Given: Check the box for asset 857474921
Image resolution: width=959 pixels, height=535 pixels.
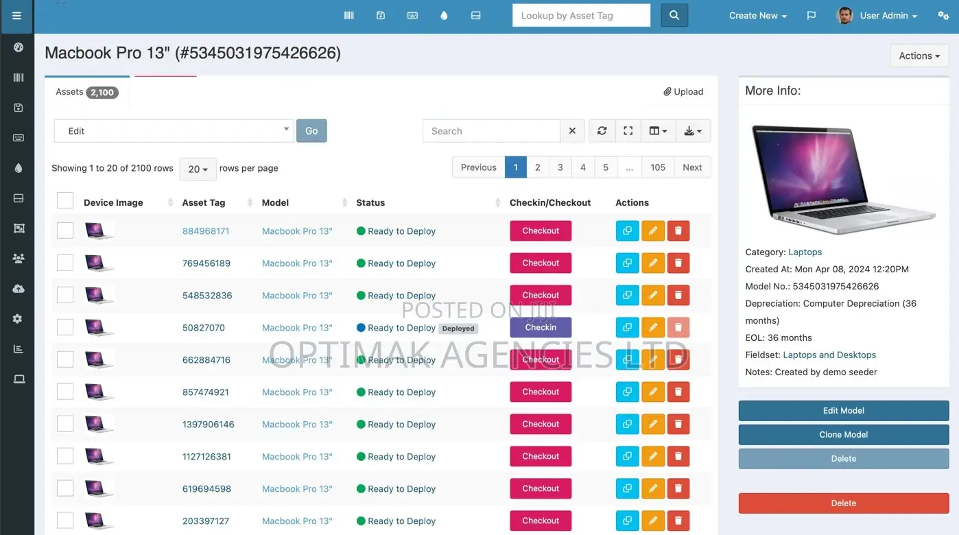Looking at the screenshot, I should tap(65, 392).
